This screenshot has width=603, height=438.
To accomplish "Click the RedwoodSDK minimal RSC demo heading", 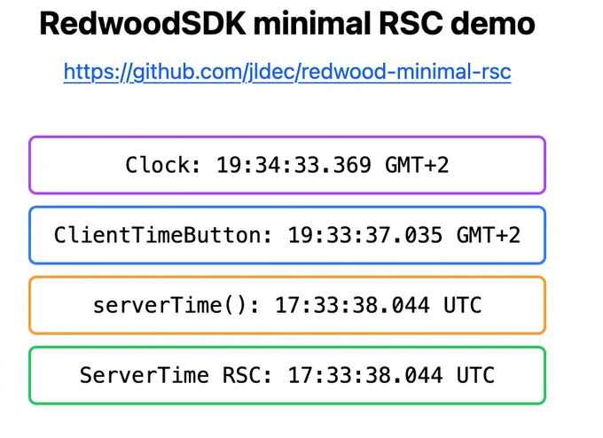I will click(287, 24).
